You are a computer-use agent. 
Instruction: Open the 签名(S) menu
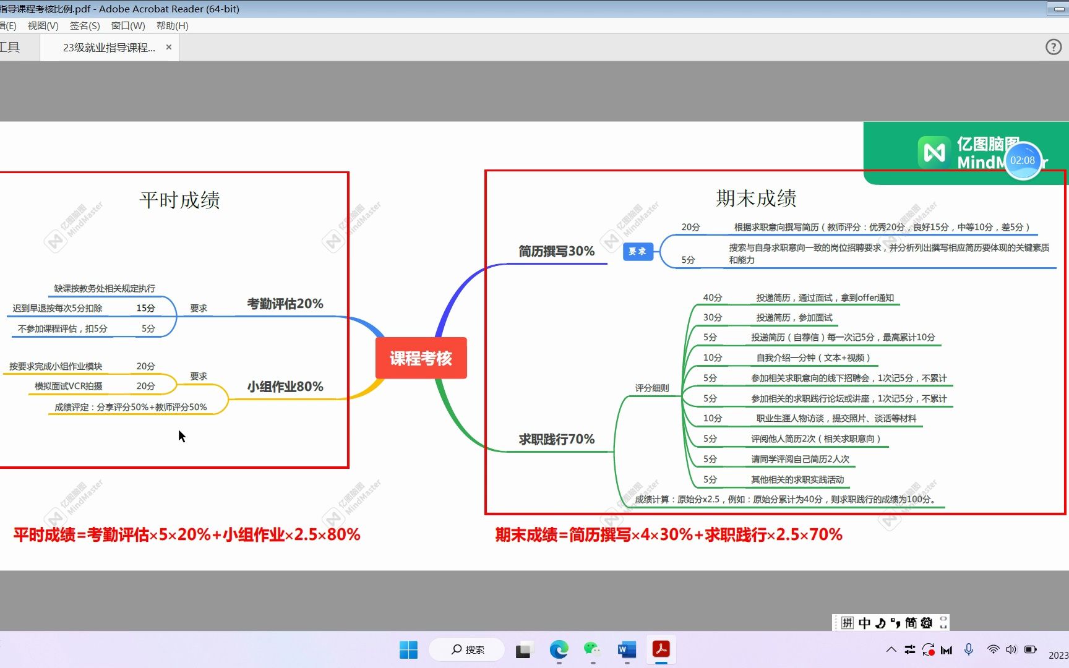(x=85, y=25)
